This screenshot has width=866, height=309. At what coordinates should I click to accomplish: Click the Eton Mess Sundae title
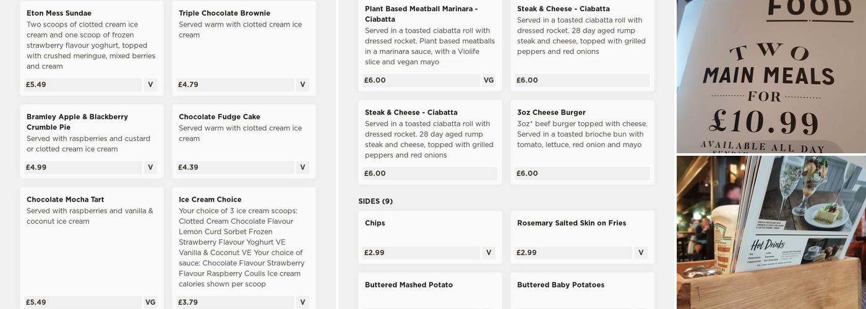pyautogui.click(x=59, y=13)
